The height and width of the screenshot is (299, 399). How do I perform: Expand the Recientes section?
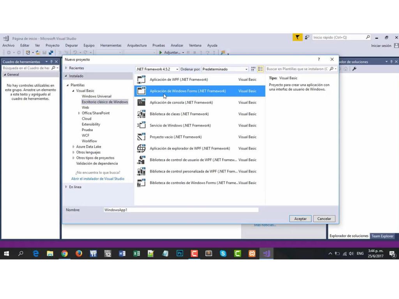[66, 68]
